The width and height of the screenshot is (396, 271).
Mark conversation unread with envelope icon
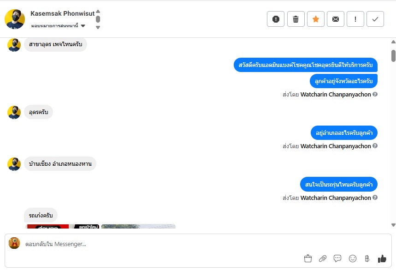[x=336, y=19]
